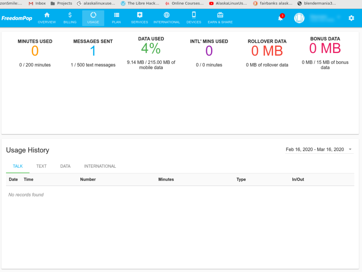Open Billing dollar sign icon
The width and height of the screenshot is (362, 272).
click(70, 15)
